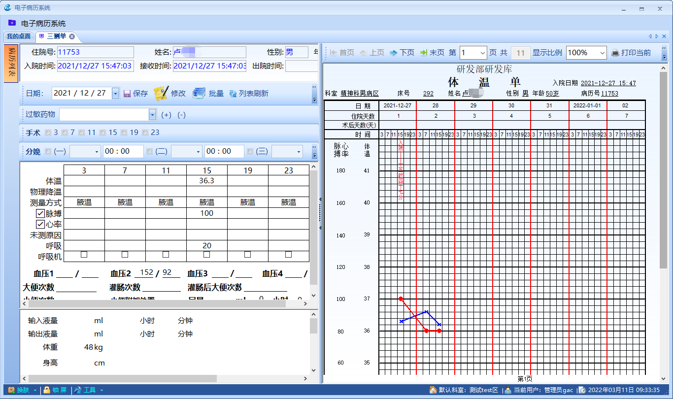Open the 过敏药物 dropdown
The image size is (673, 399).
(x=152, y=114)
